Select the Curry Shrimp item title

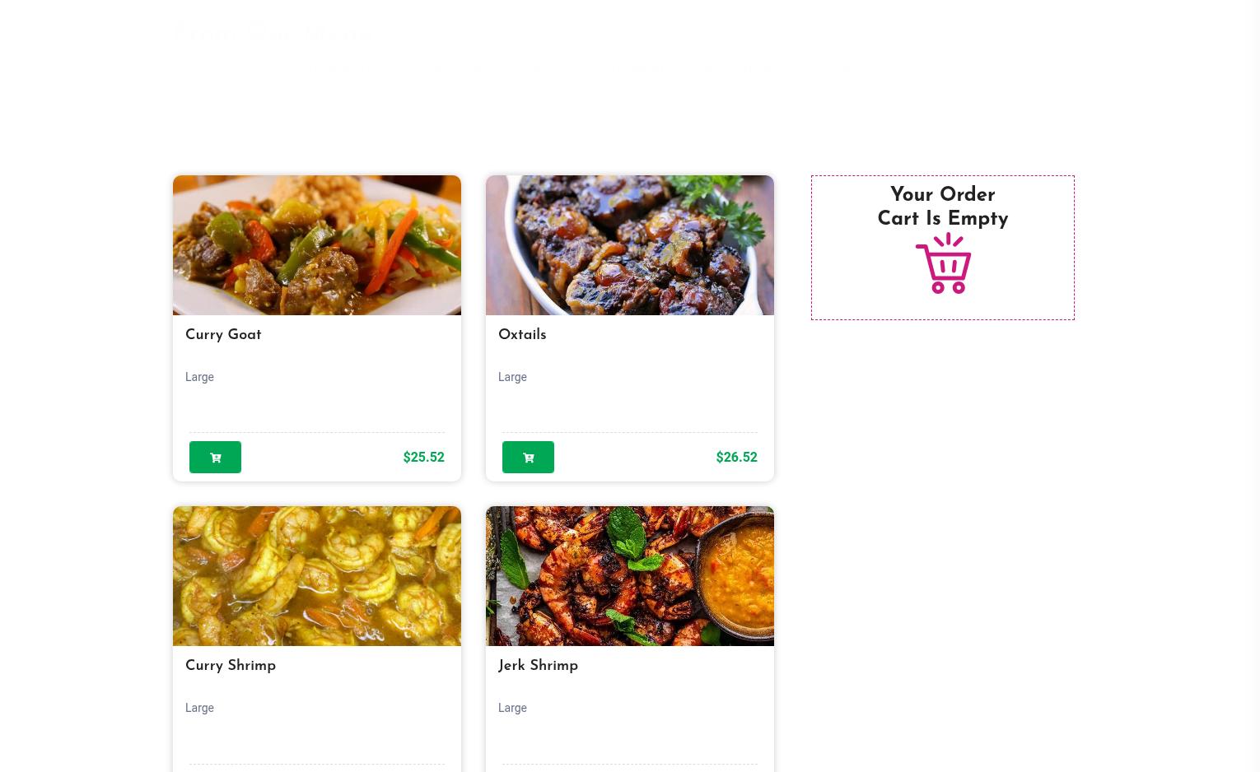pos(231,666)
